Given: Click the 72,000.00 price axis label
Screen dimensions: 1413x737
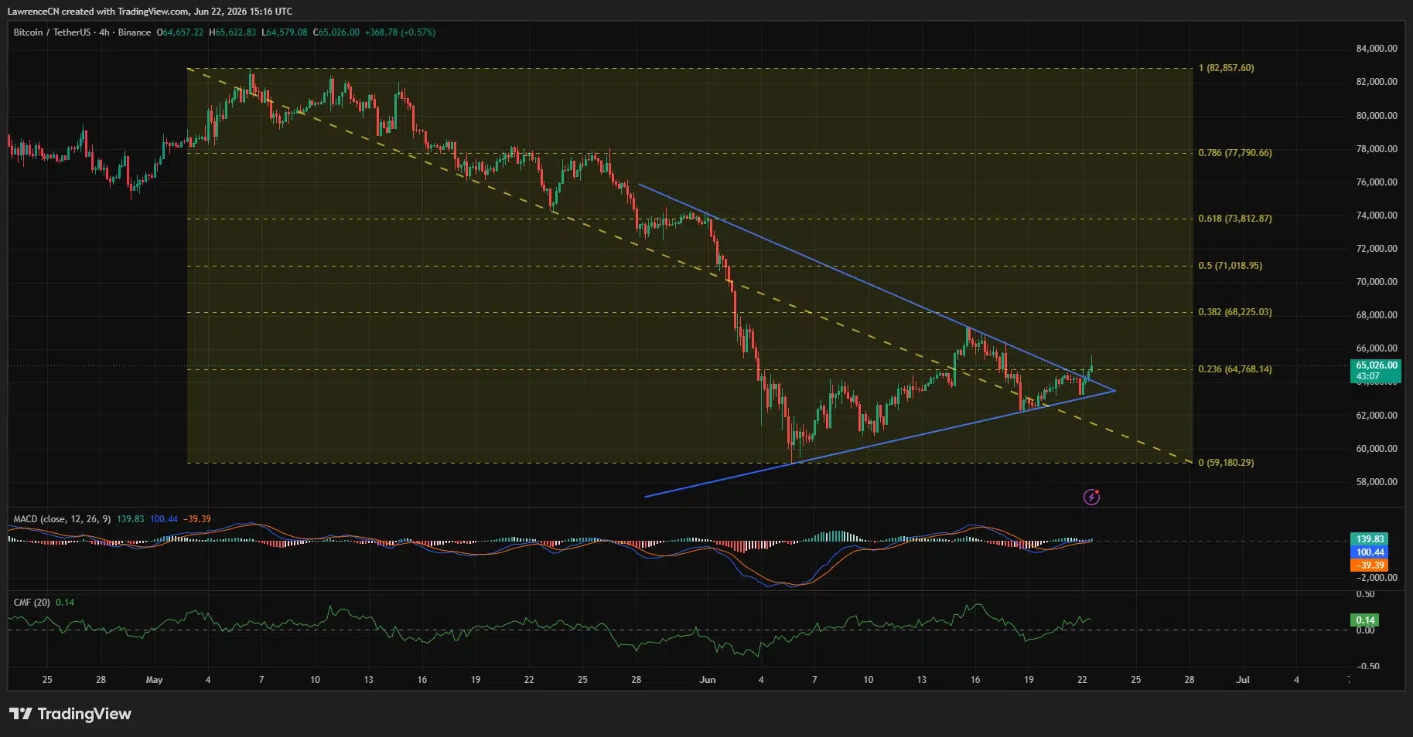Looking at the screenshot, I should [x=1377, y=249].
